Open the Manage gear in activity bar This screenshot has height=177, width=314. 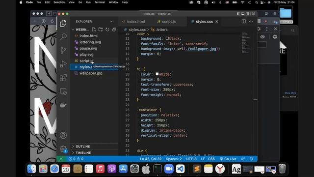click(63, 149)
